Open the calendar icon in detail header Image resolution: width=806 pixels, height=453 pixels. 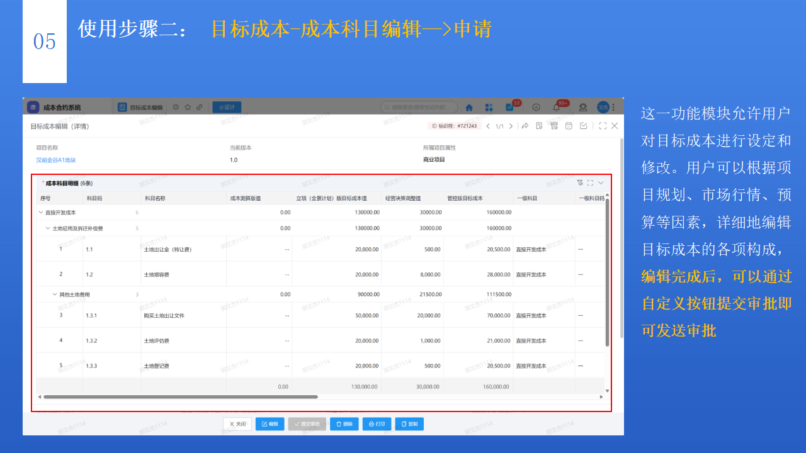pyautogui.click(x=569, y=126)
